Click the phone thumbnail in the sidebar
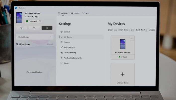The width and height of the screenshot is (176, 100). [x=19, y=18]
